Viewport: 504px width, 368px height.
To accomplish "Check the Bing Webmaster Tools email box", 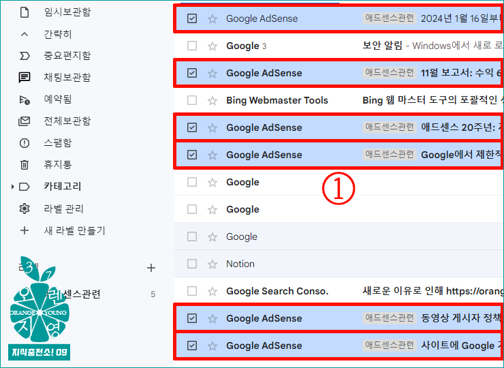I will (192, 100).
